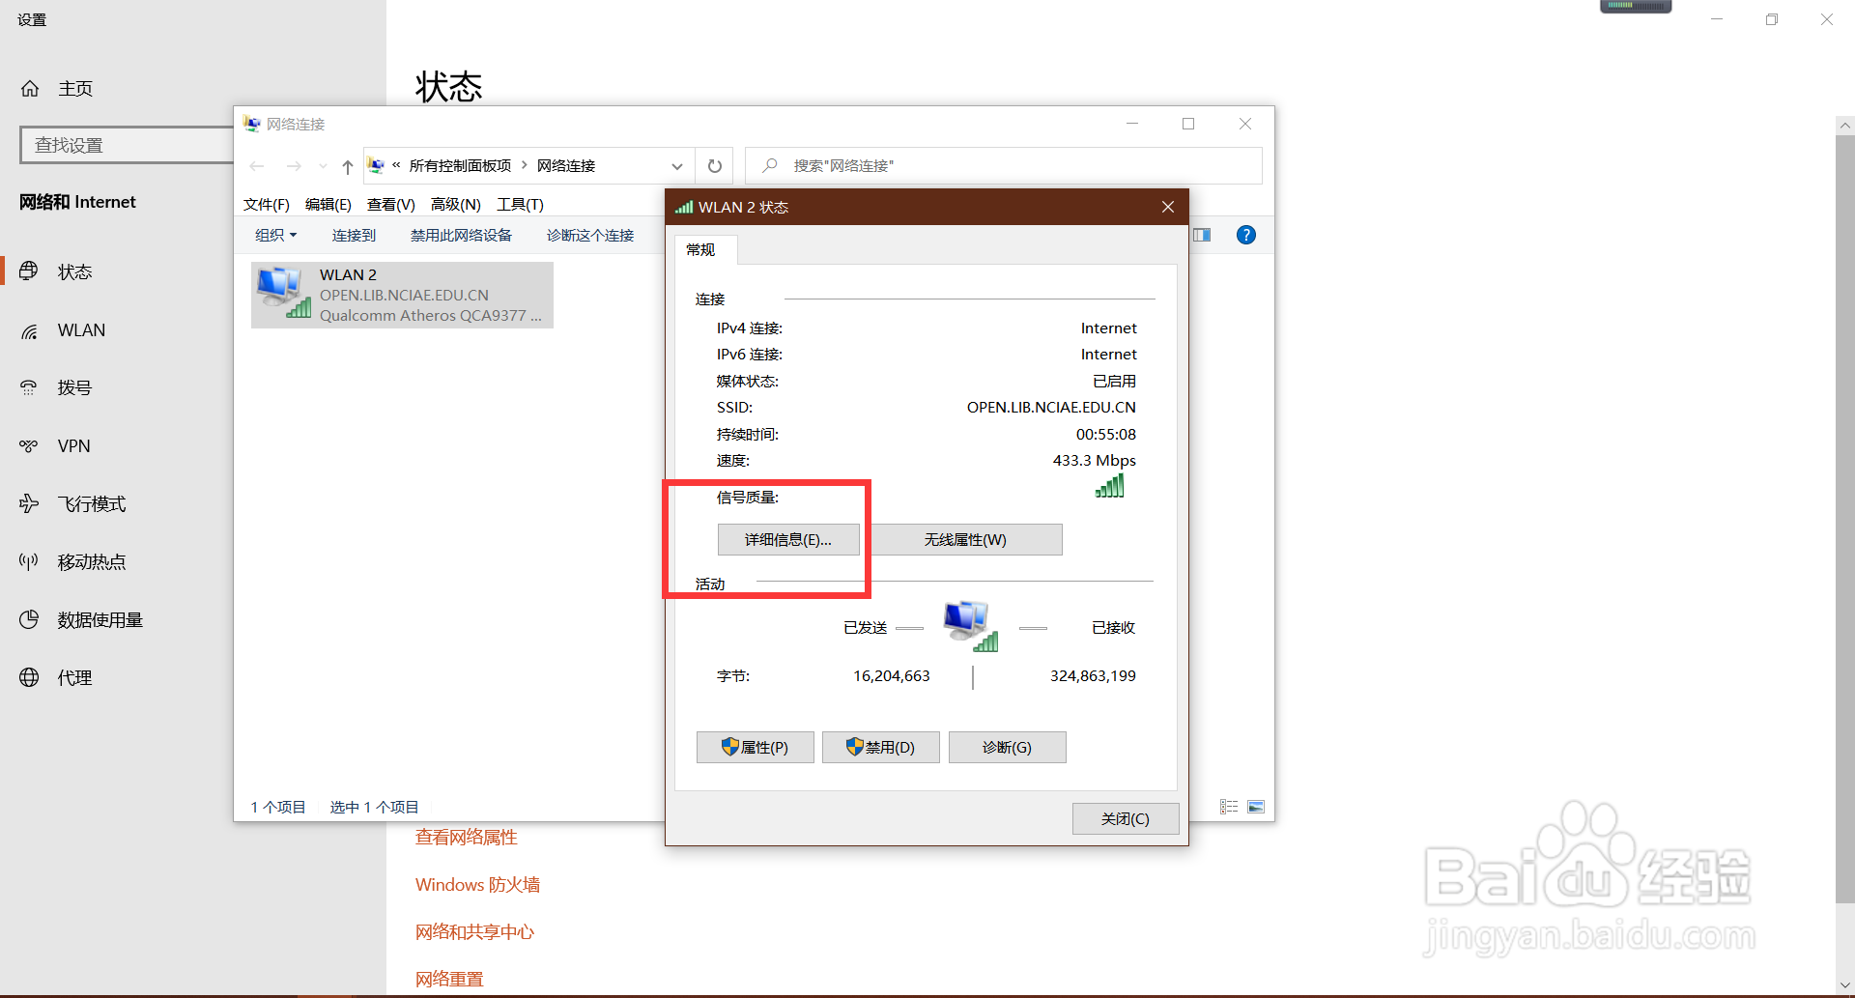The image size is (1855, 998).
Task: Close the WLAN 2 状态 dialog
Action: pyautogui.click(x=1168, y=207)
